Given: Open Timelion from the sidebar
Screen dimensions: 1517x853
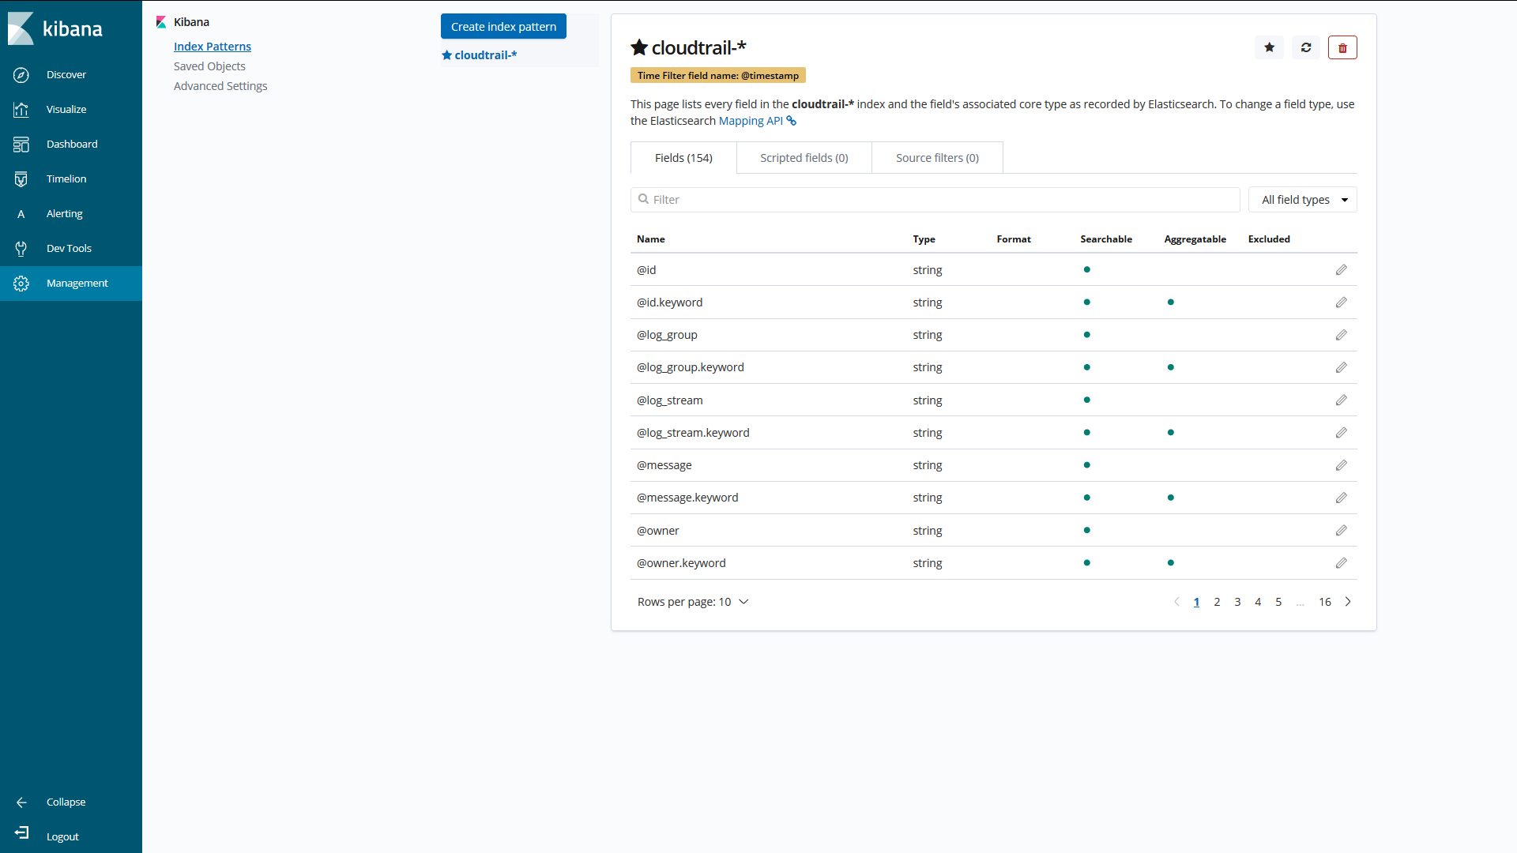Looking at the screenshot, I should (66, 178).
